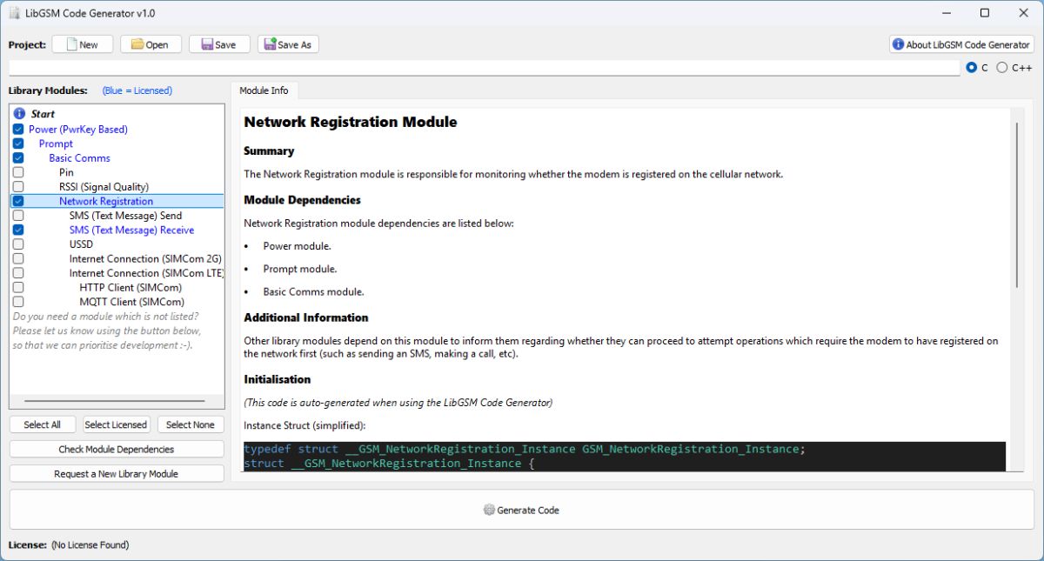
Task: Click the Module Dependencies heading
Action: tap(302, 200)
